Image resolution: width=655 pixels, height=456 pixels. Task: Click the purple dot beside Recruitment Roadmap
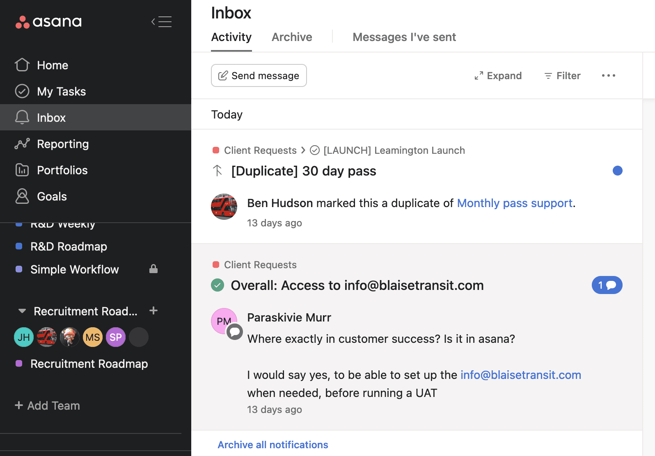(19, 363)
